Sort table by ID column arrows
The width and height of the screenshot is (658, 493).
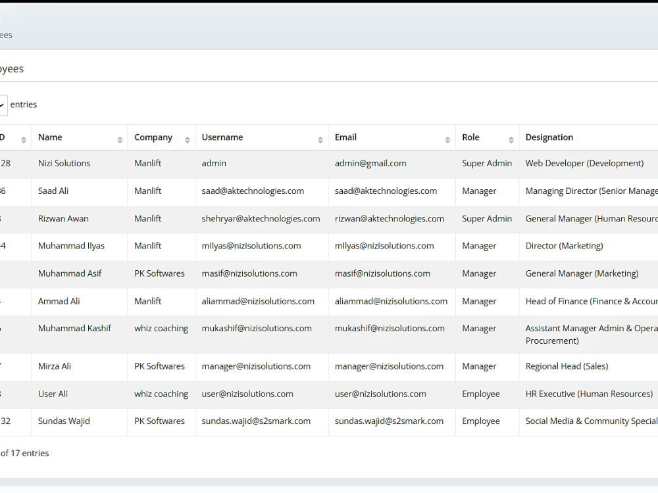point(24,140)
